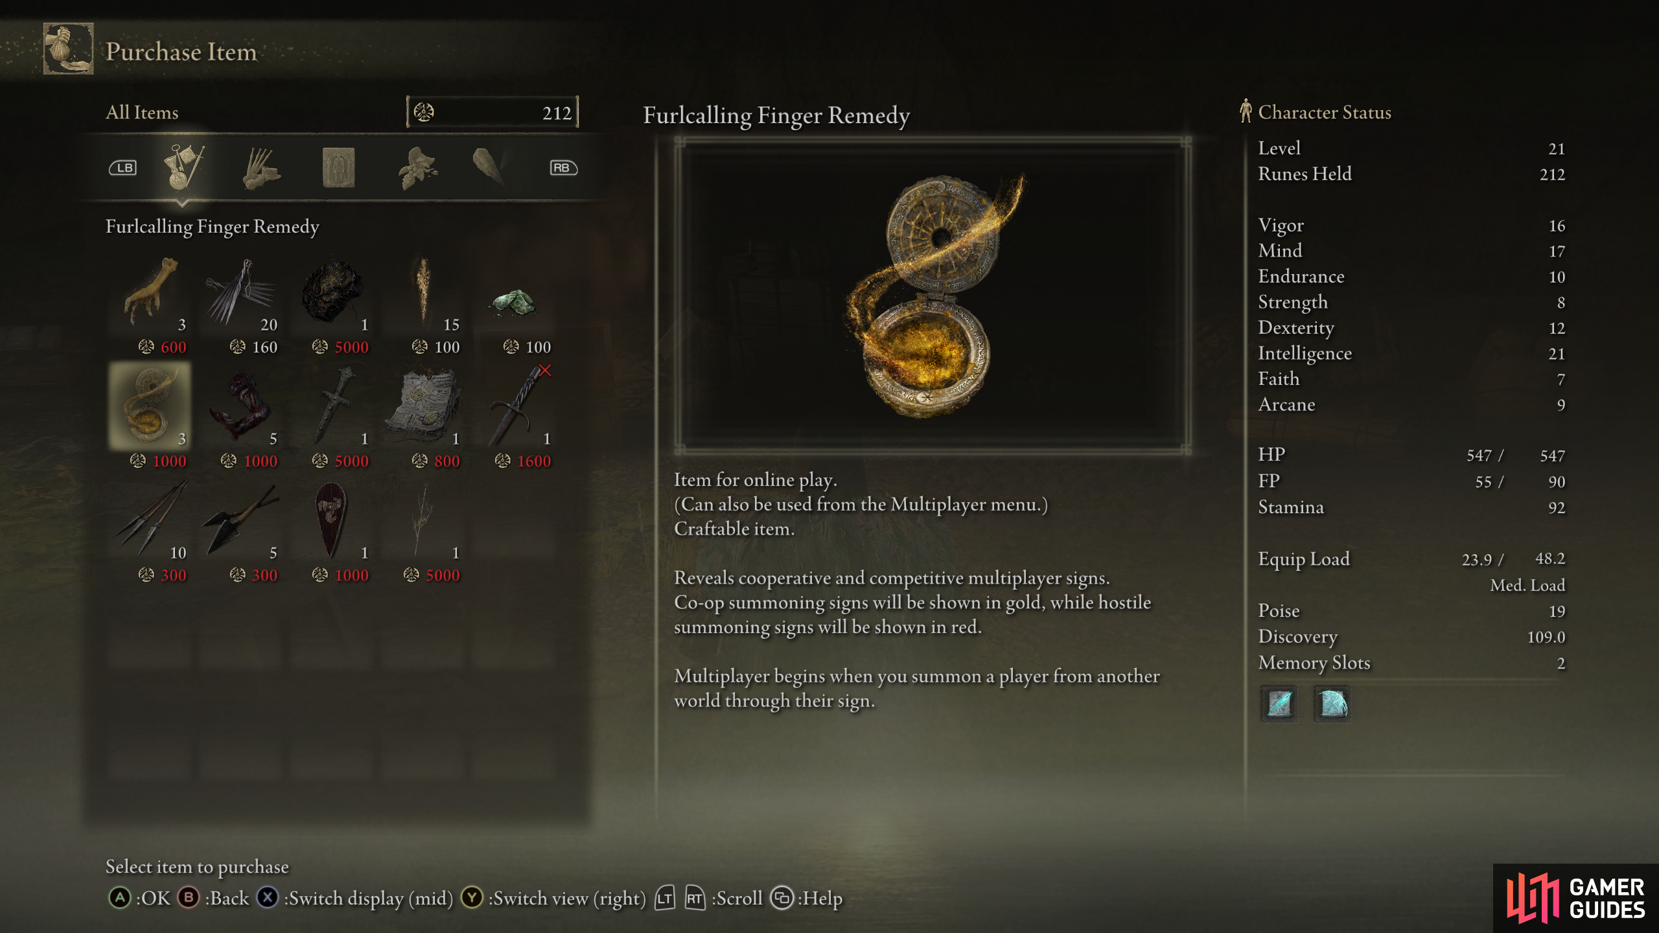Select the second memorized spell slot icon
This screenshot has width=1659, height=933.
(x=1332, y=704)
